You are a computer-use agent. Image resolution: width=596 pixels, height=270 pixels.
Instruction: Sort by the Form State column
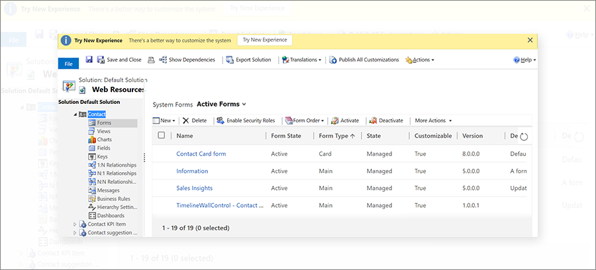tap(286, 136)
